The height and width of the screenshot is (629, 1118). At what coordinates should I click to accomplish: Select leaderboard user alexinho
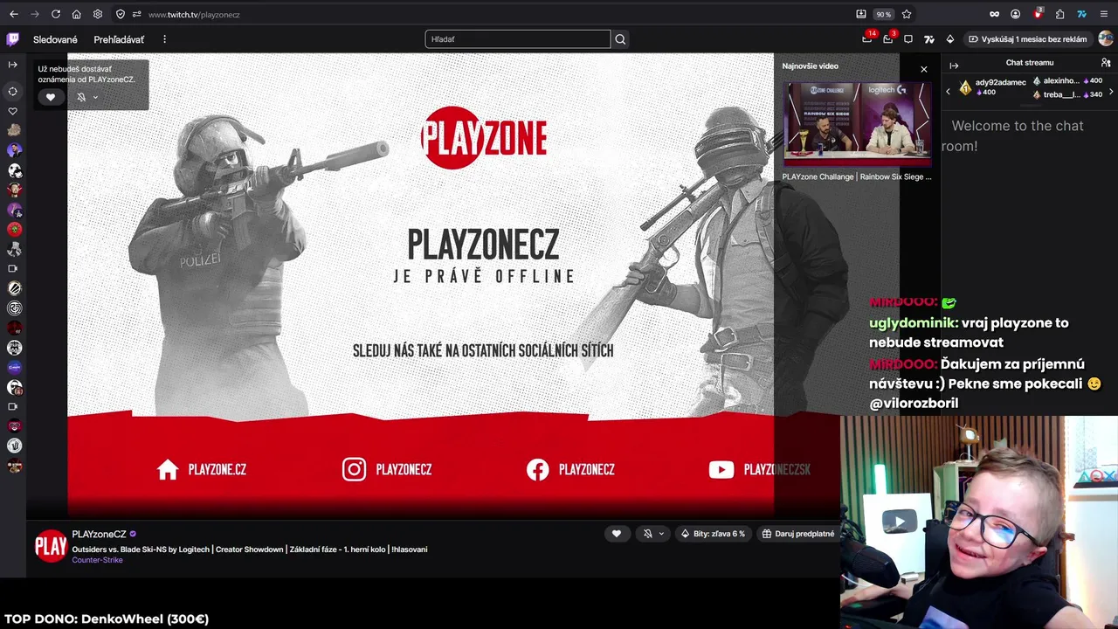point(1067,80)
